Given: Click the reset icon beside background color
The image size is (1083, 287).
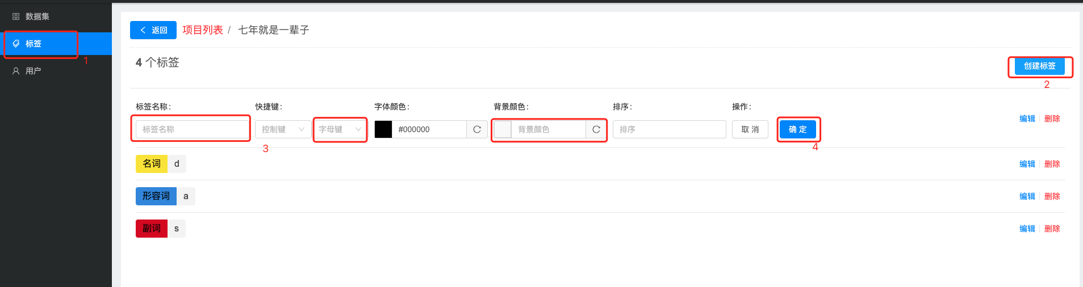Looking at the screenshot, I should click(596, 129).
